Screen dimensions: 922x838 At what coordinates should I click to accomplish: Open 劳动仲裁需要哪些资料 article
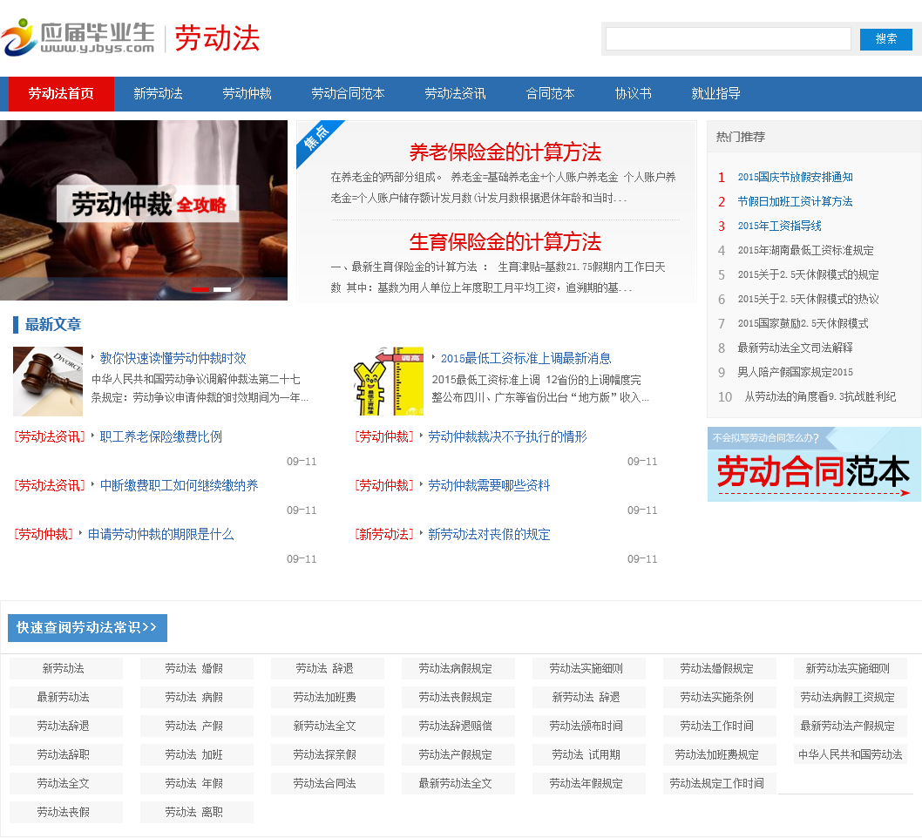[489, 485]
